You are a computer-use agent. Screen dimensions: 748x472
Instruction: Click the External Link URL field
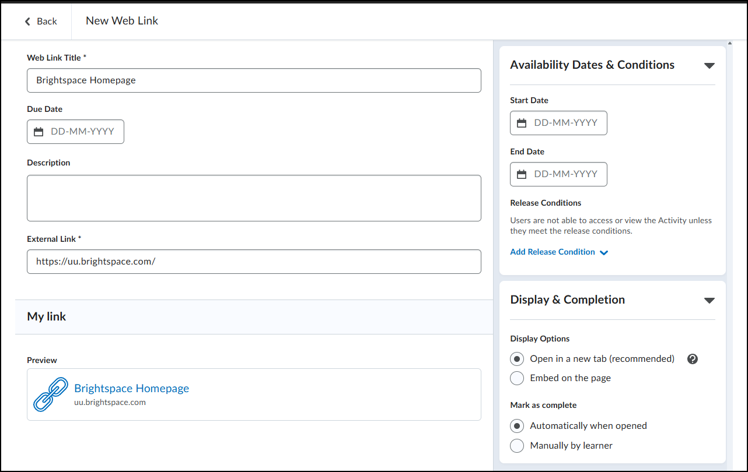click(x=254, y=262)
